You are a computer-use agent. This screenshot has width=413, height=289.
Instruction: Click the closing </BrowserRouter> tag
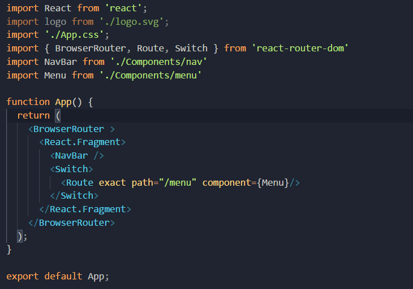(x=72, y=223)
